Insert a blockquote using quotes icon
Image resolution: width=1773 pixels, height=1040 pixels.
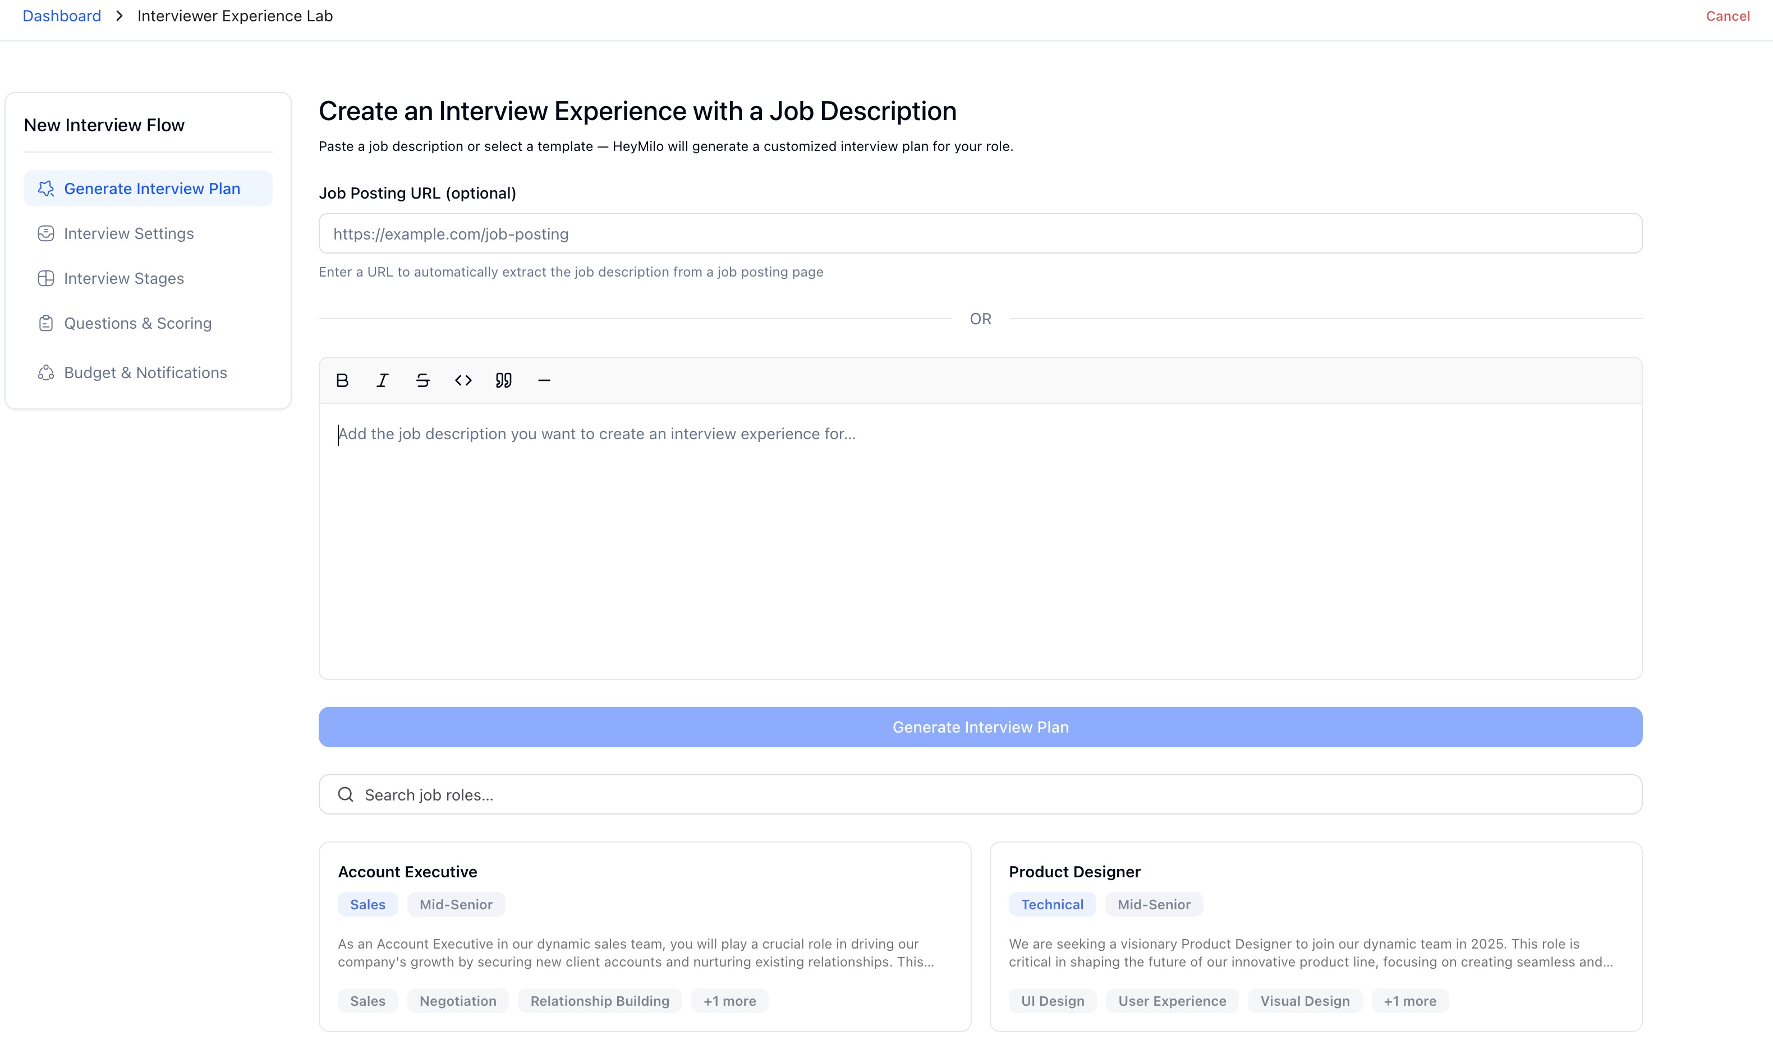pos(503,380)
